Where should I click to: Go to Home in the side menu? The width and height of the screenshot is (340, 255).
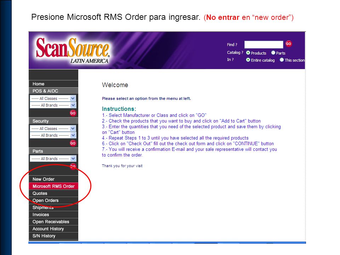click(53, 84)
